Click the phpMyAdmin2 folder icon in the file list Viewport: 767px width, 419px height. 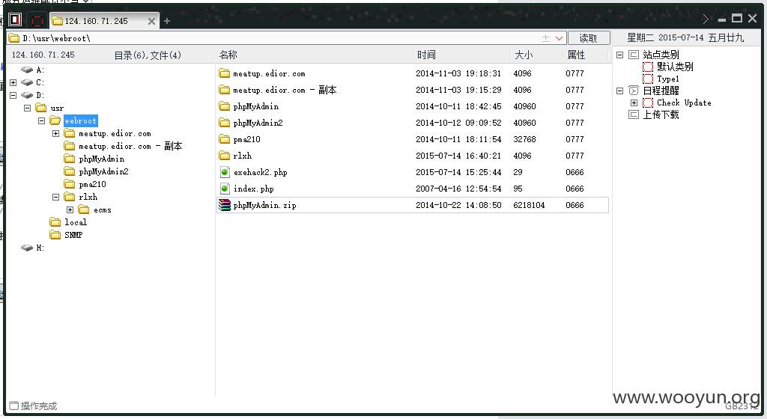(x=225, y=123)
